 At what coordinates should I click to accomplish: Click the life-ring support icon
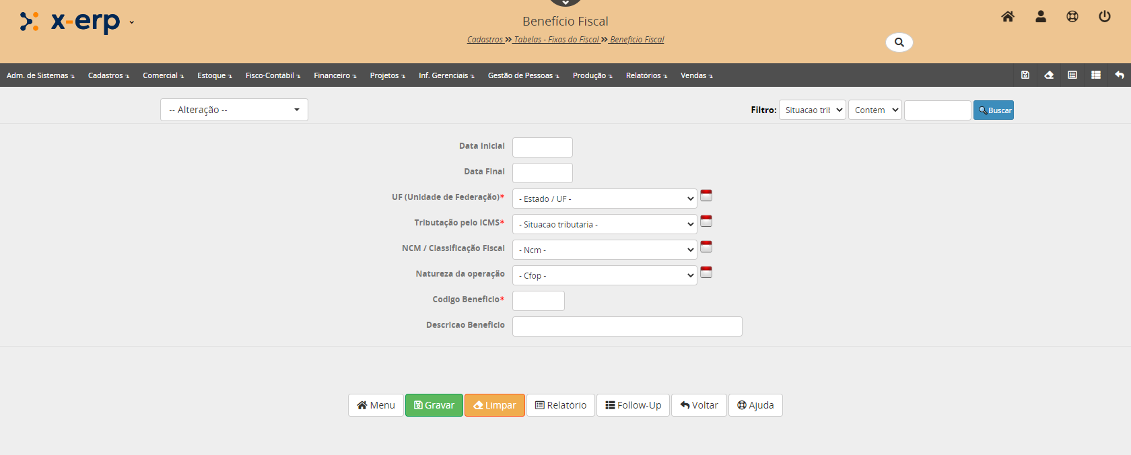1072,17
